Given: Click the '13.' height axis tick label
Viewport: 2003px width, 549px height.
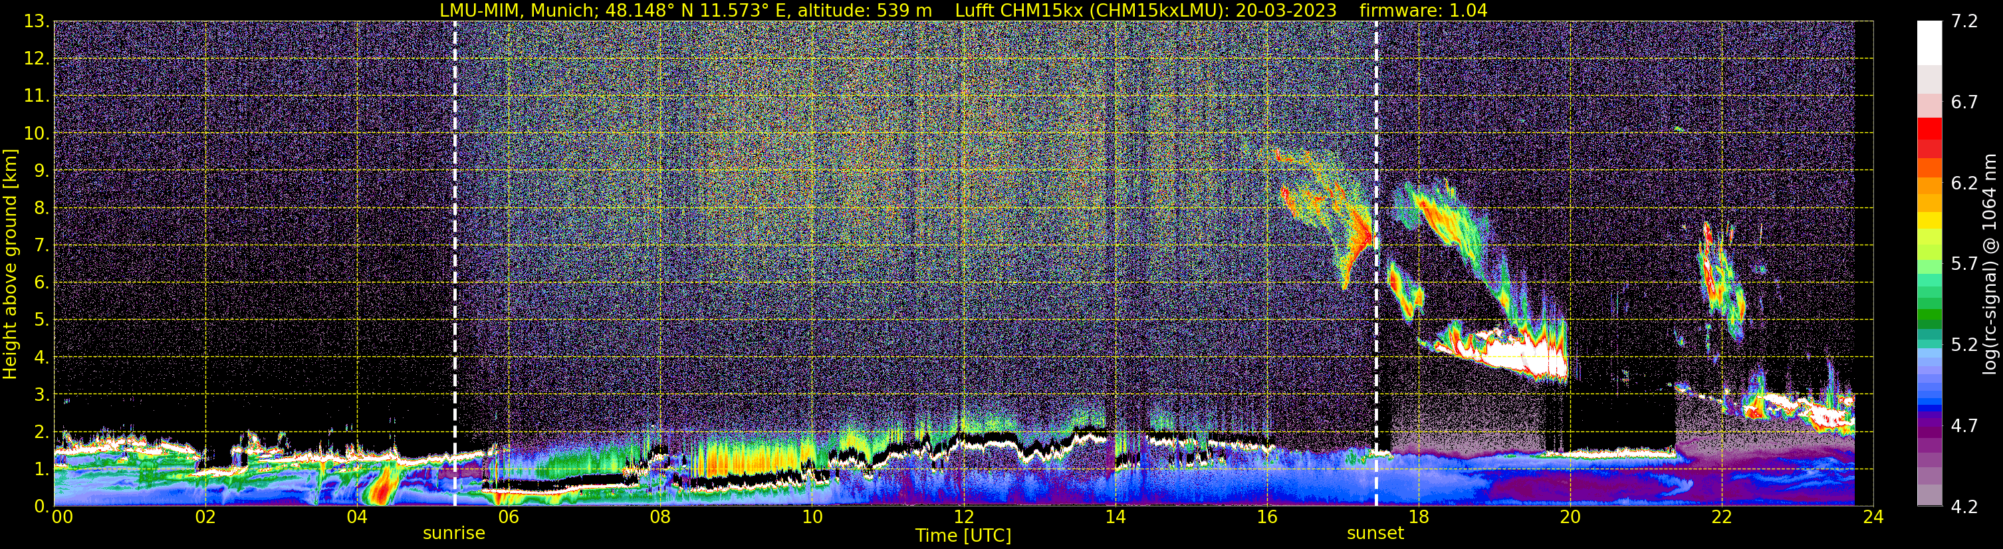Looking at the screenshot, I should (37, 22).
